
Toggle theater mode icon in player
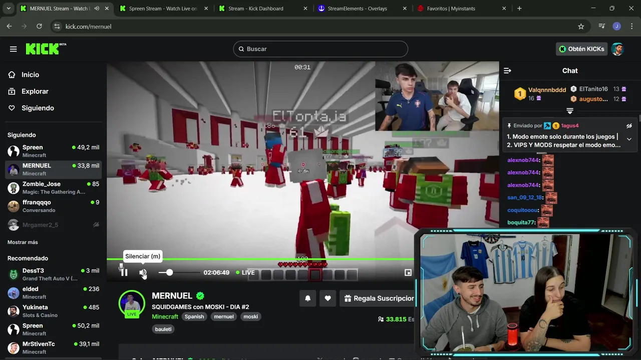(x=408, y=272)
